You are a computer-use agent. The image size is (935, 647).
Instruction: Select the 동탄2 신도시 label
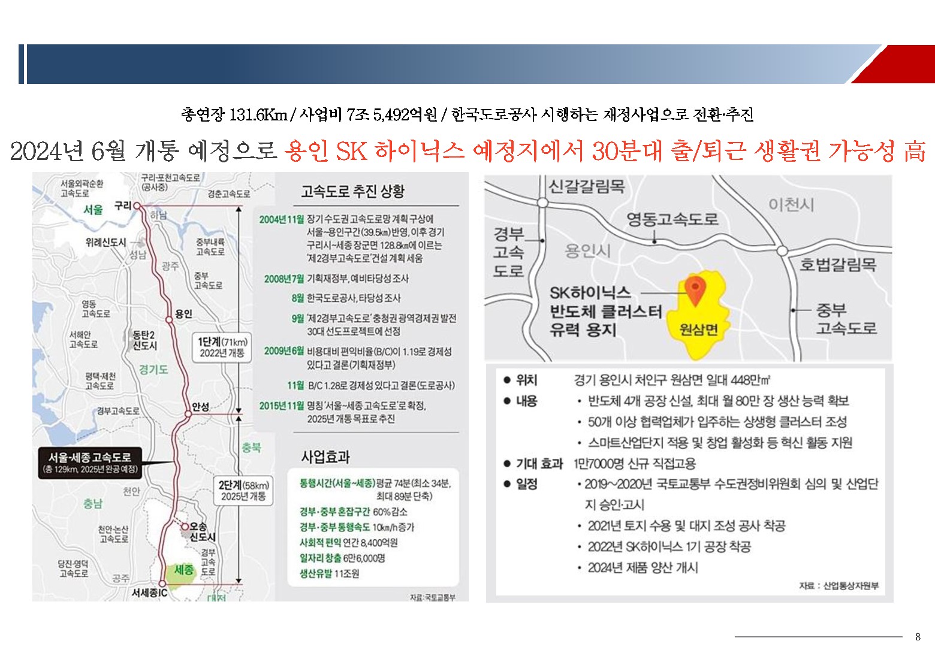pos(144,340)
